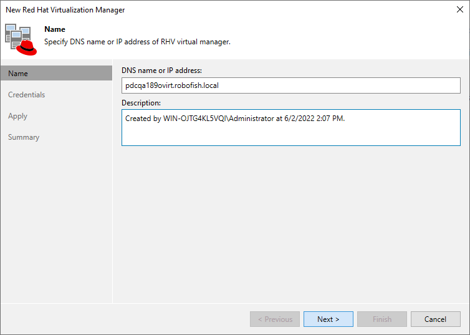The image size is (470, 335).
Task: Click the "Description:" label
Action: point(141,102)
